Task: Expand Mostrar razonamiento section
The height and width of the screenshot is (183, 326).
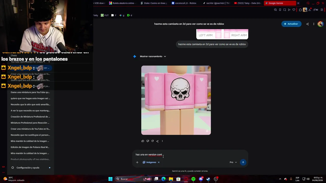Action: pyautogui.click(x=153, y=56)
